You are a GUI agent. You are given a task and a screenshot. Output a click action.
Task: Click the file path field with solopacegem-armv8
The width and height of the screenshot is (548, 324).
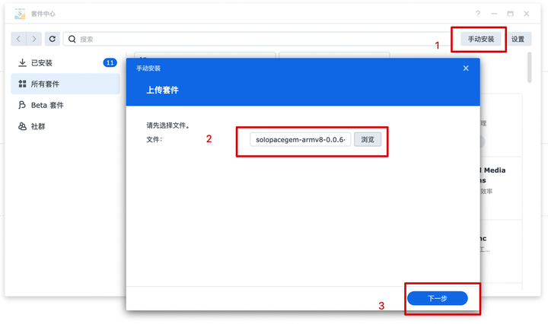(300, 140)
